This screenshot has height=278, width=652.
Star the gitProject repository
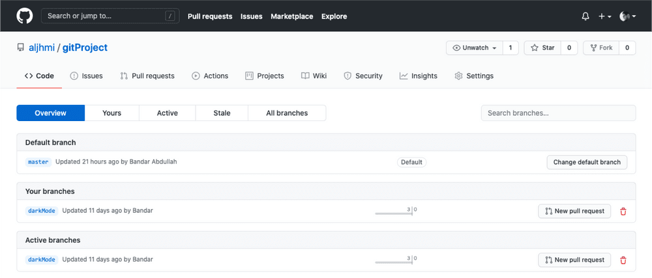(542, 48)
